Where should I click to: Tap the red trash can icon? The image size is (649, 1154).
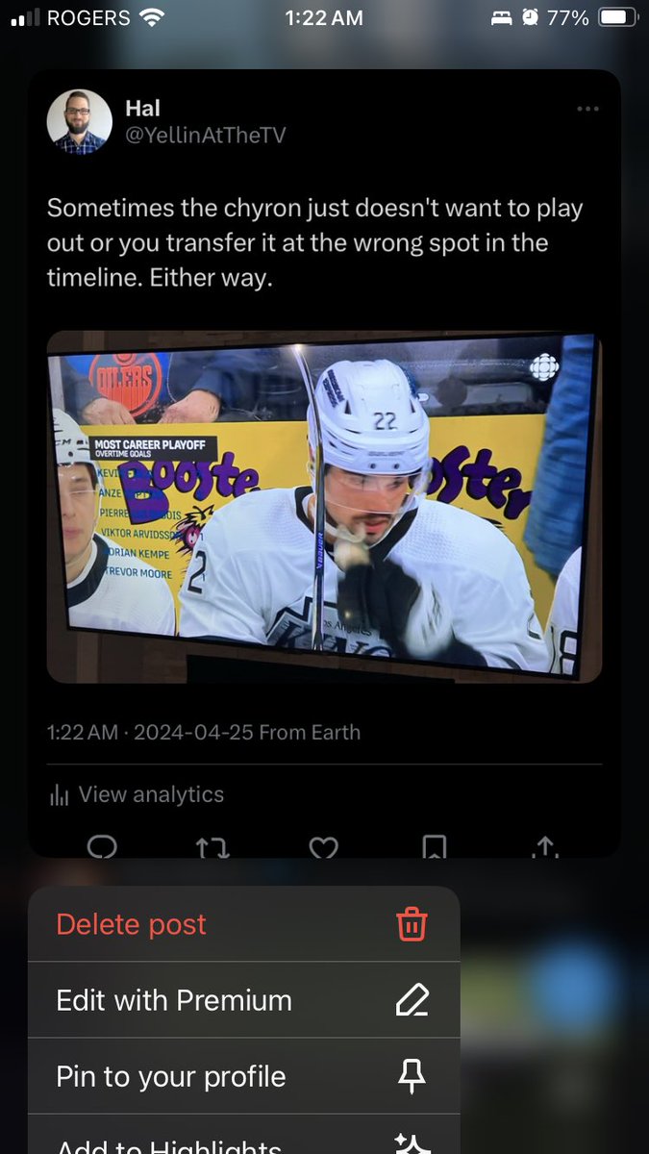[x=412, y=924]
